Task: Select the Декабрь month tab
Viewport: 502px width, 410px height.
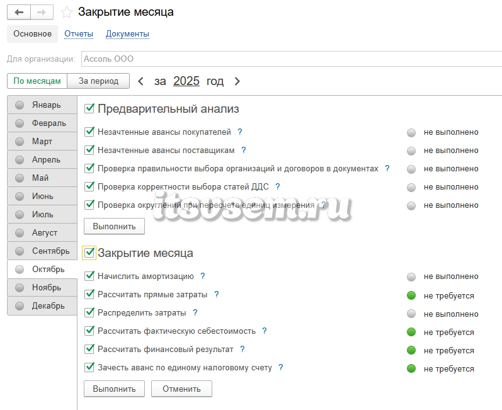Action: [x=42, y=305]
